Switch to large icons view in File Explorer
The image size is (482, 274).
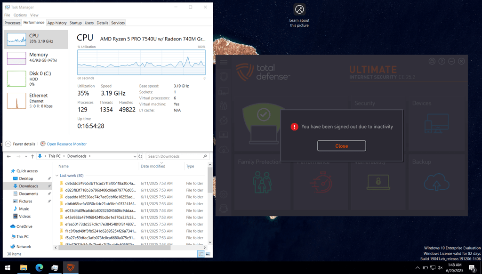click(208, 254)
